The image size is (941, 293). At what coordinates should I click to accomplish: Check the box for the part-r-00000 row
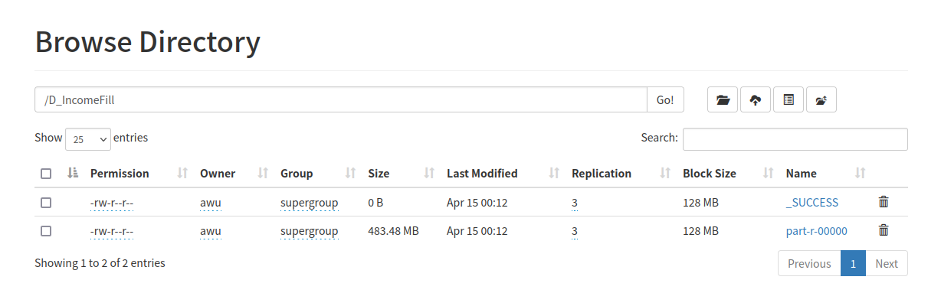coord(46,230)
